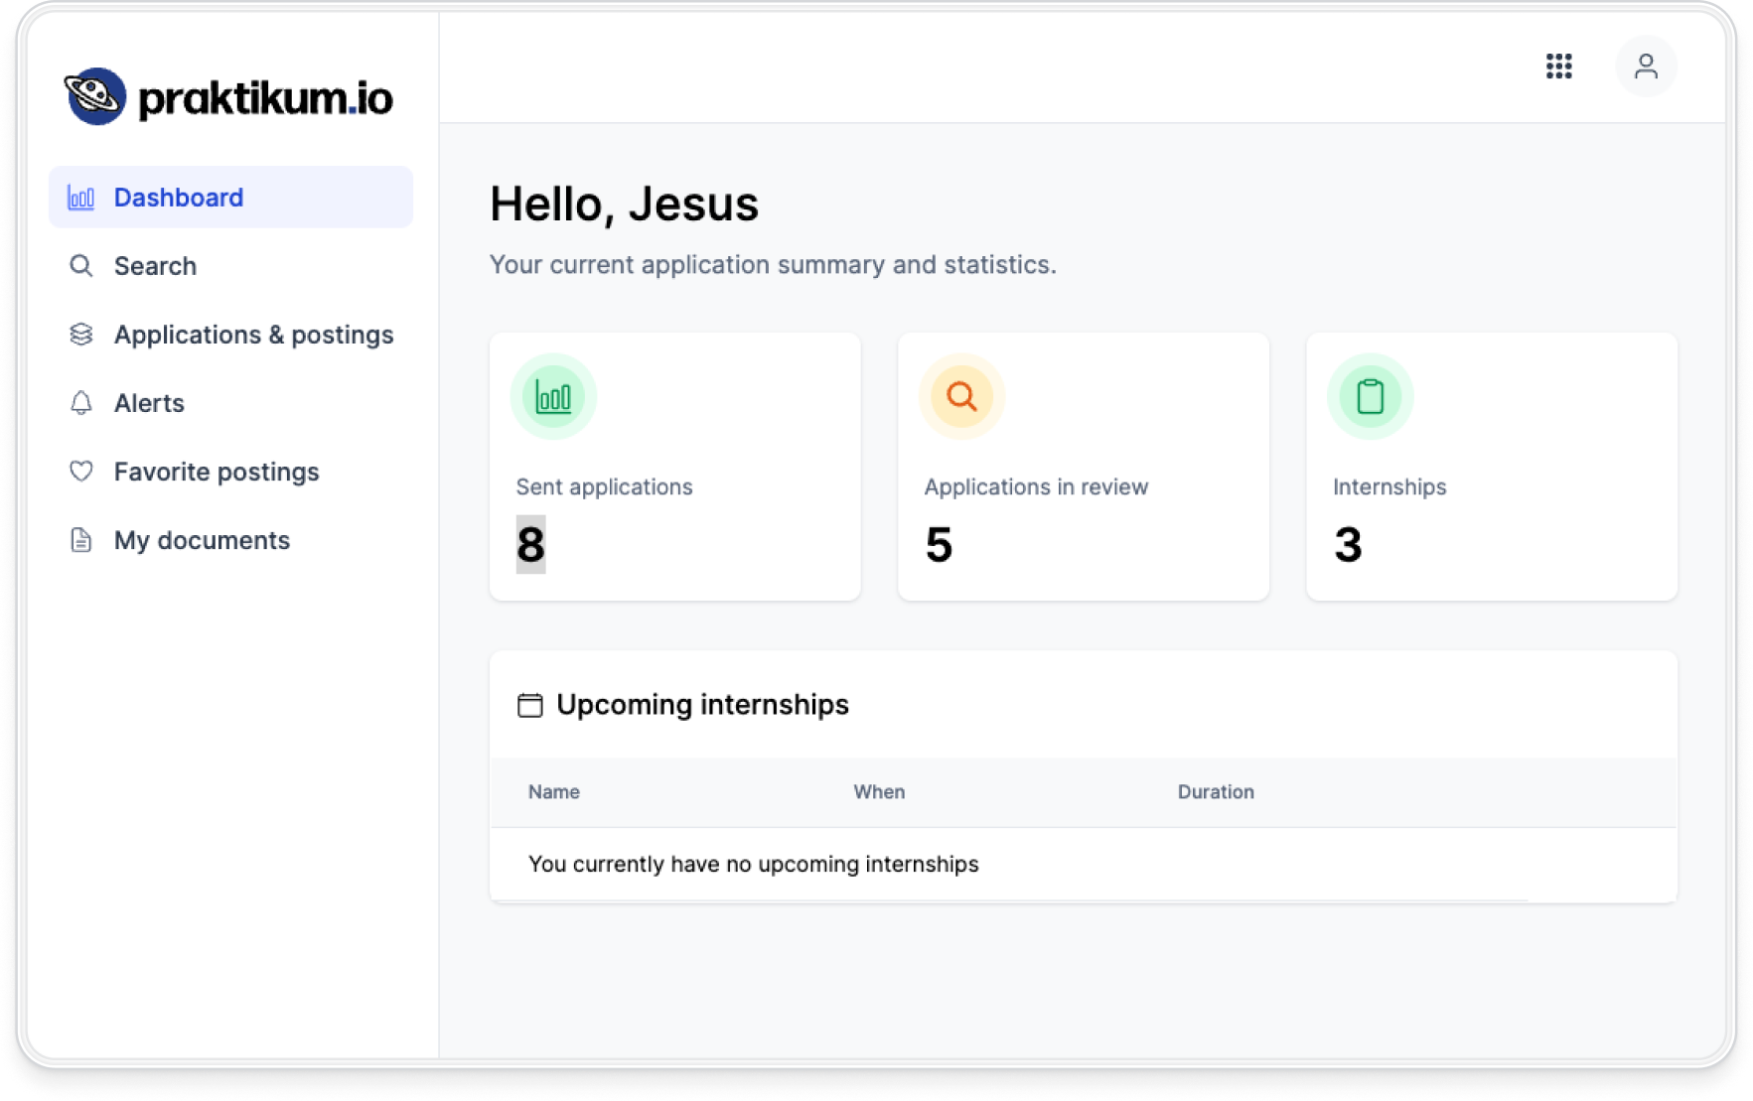The height and width of the screenshot is (1101, 1753).
Task: Click the layers icon beside Applications & postings
Action: click(x=80, y=335)
